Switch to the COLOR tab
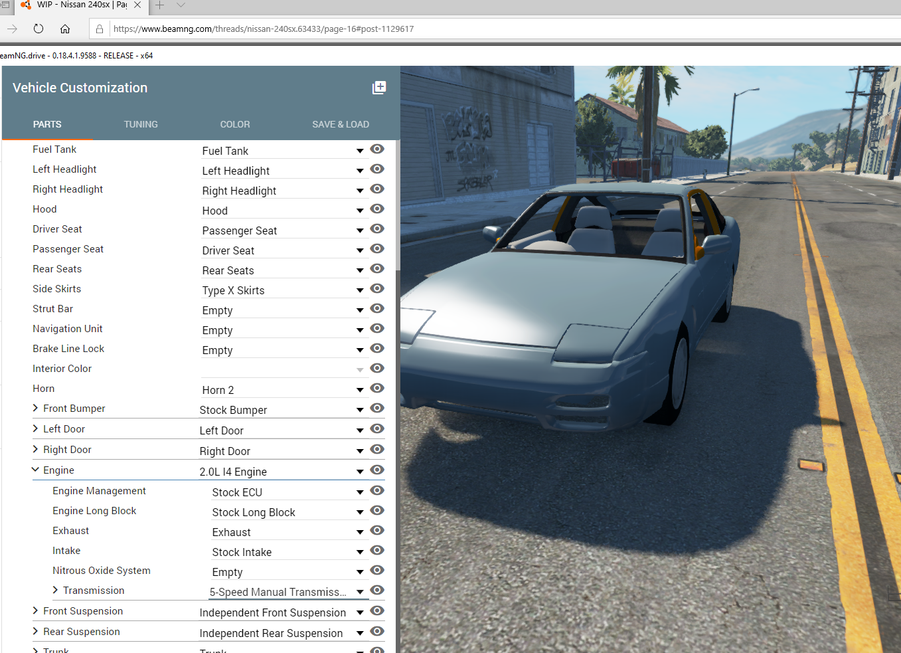 [235, 124]
